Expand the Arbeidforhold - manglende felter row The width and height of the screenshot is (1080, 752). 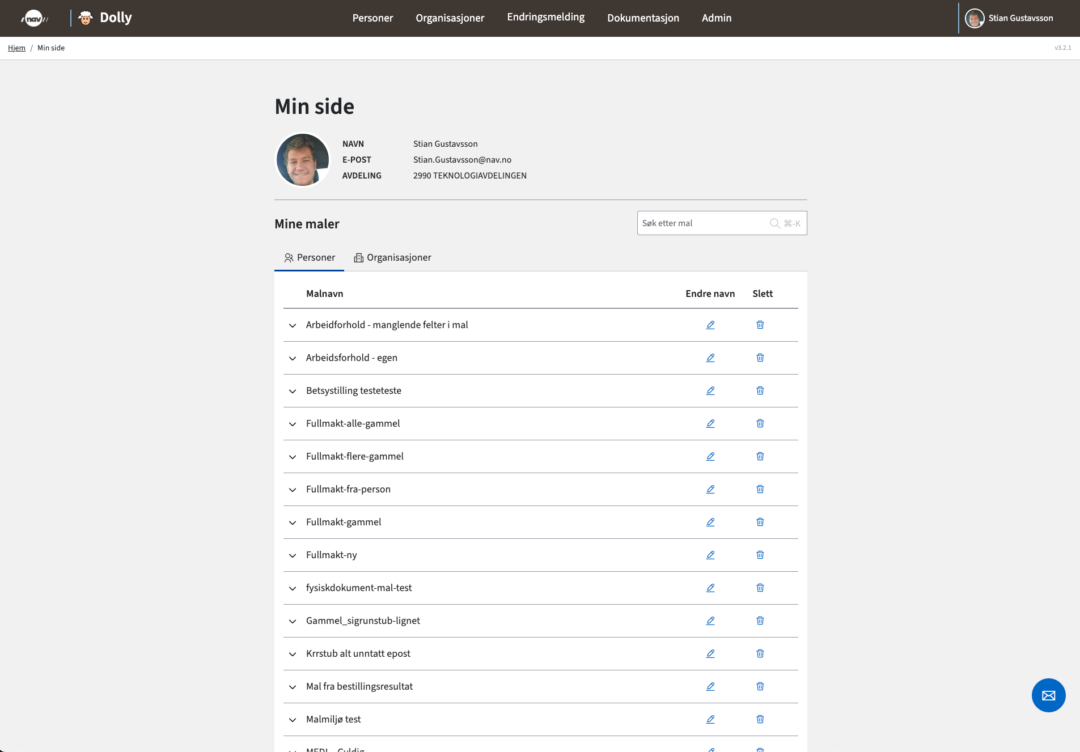(x=293, y=325)
